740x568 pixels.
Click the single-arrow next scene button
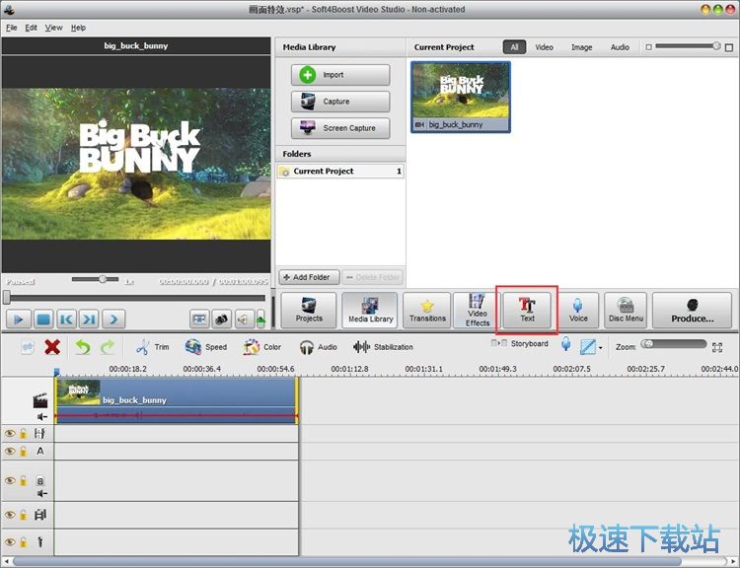click(113, 319)
